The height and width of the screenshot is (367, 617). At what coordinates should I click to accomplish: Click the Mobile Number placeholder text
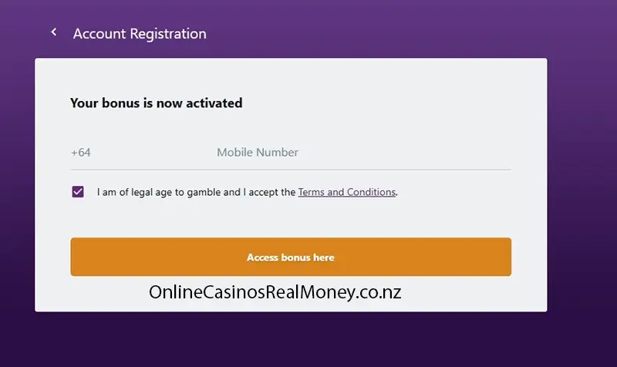coord(258,153)
